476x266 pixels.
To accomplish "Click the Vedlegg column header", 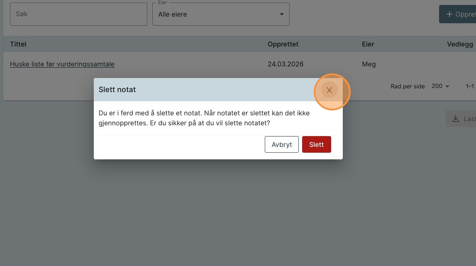I will (x=460, y=44).
